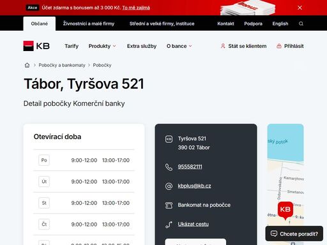Switch language to English

pyautogui.click(x=280, y=24)
